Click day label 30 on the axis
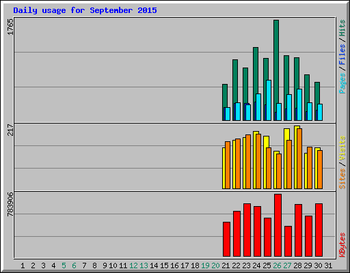350x273 pixels. tap(318, 265)
